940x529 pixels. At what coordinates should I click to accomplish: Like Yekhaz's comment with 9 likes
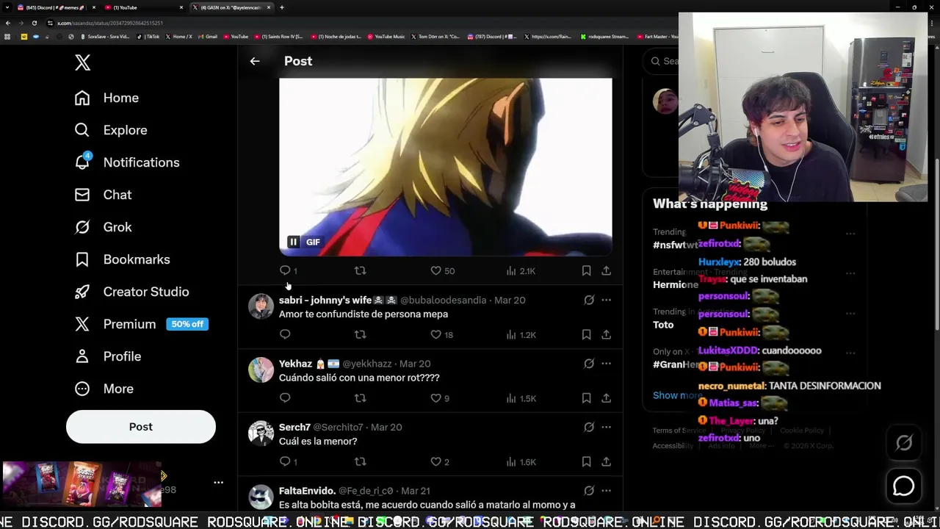pyautogui.click(x=440, y=398)
